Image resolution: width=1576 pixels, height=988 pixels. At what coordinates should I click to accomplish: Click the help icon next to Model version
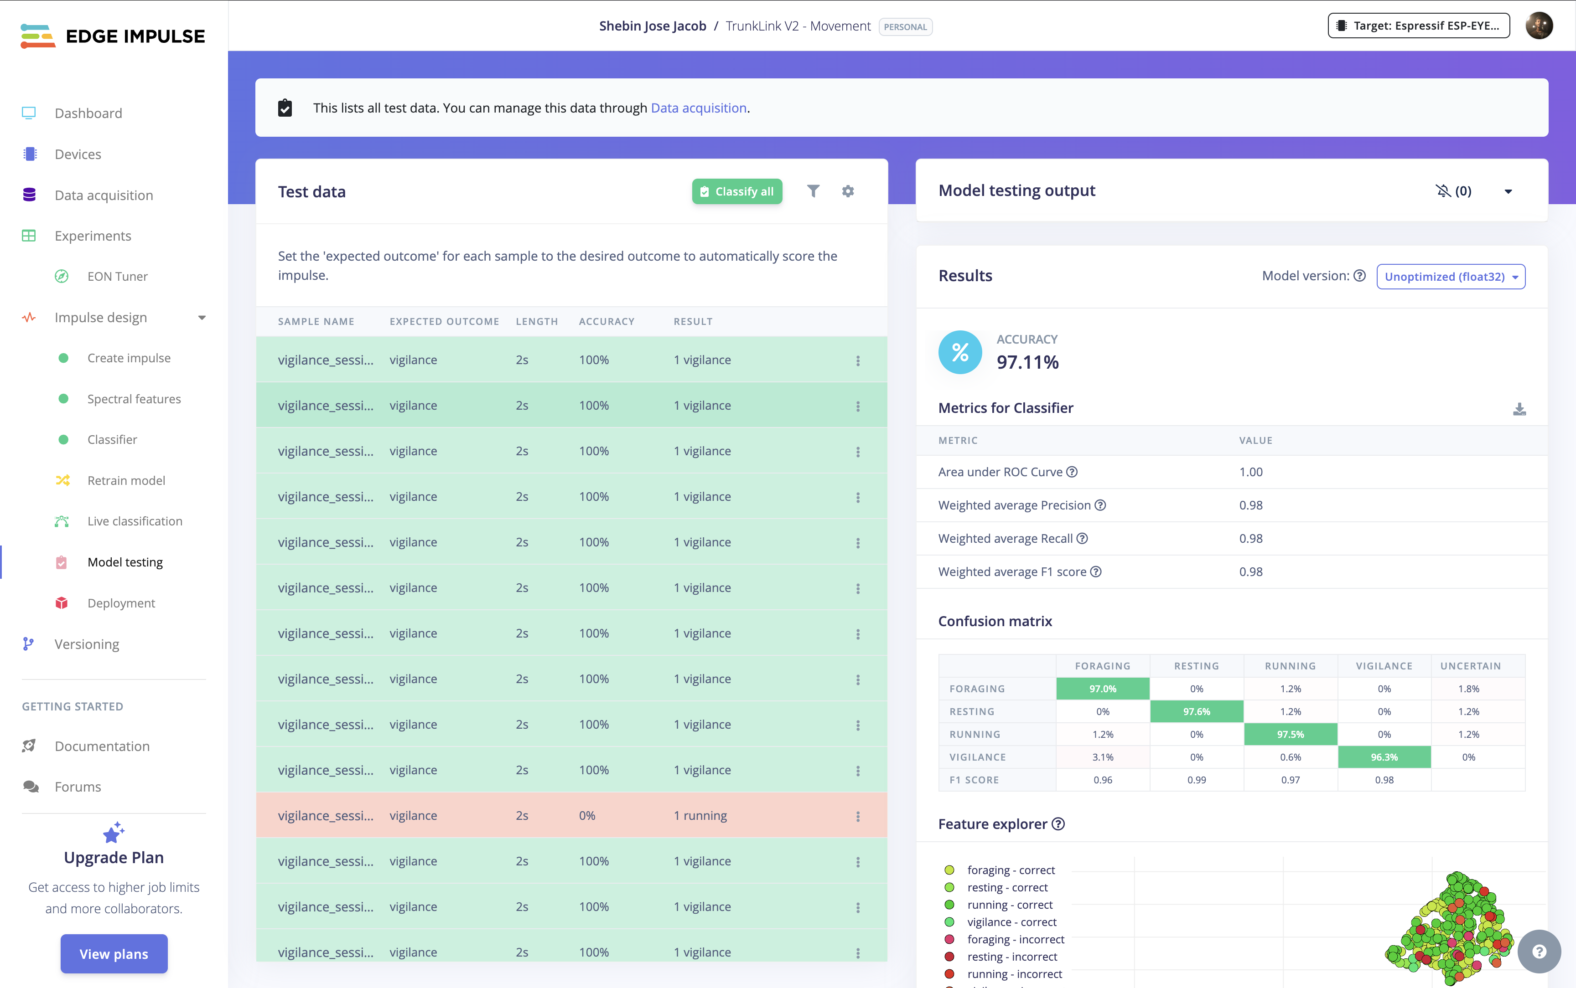pyautogui.click(x=1360, y=276)
